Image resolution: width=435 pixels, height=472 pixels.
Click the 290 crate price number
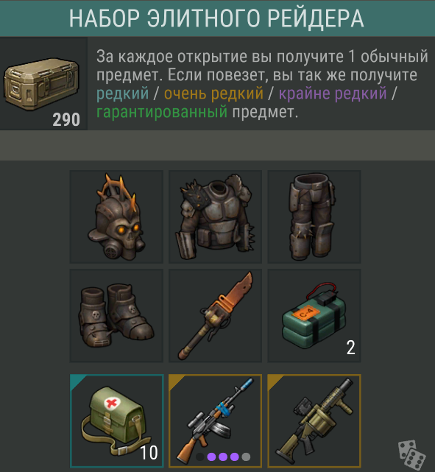click(66, 119)
